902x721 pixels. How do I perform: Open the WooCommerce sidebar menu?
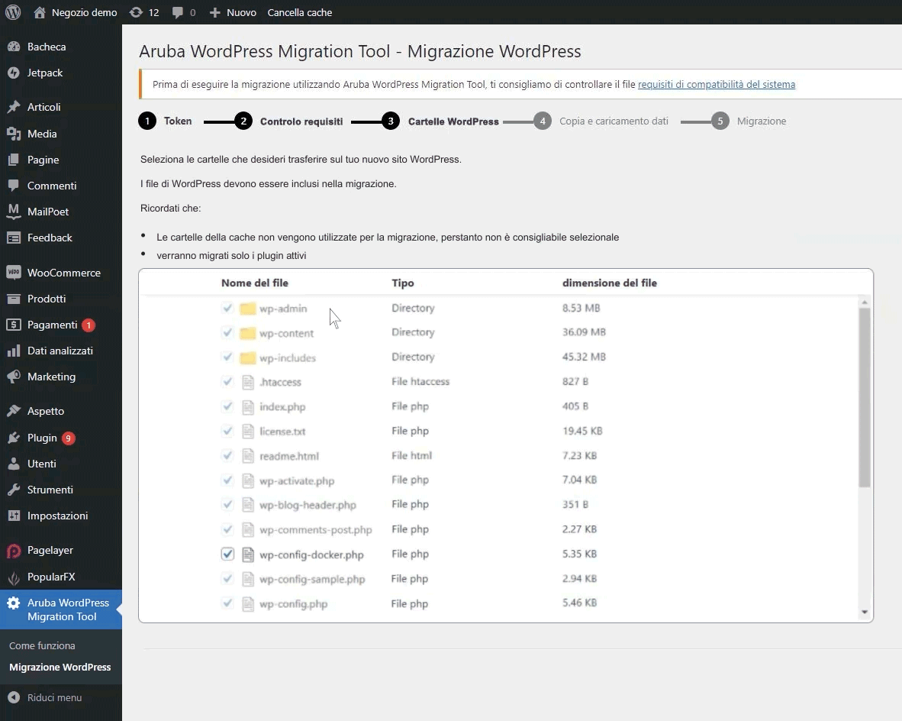point(63,273)
